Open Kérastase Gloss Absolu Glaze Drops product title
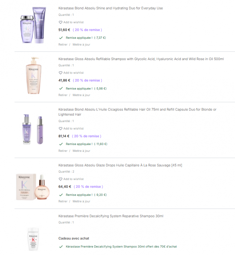Screen dimensions: 235x255 tap(120, 165)
